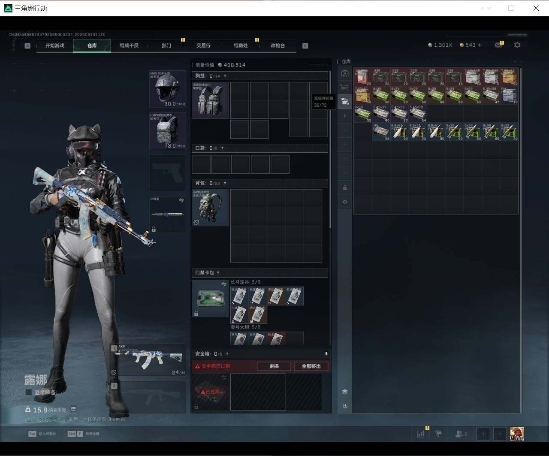Switch to the 特战干员 tab
This screenshot has width=549, height=456.
[129, 45]
